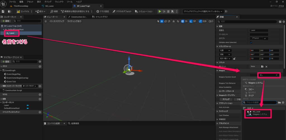The height and width of the screenshot is (140, 286).
Task: Open play options three-dot menu
Action: pyautogui.click(x=177, y=11)
